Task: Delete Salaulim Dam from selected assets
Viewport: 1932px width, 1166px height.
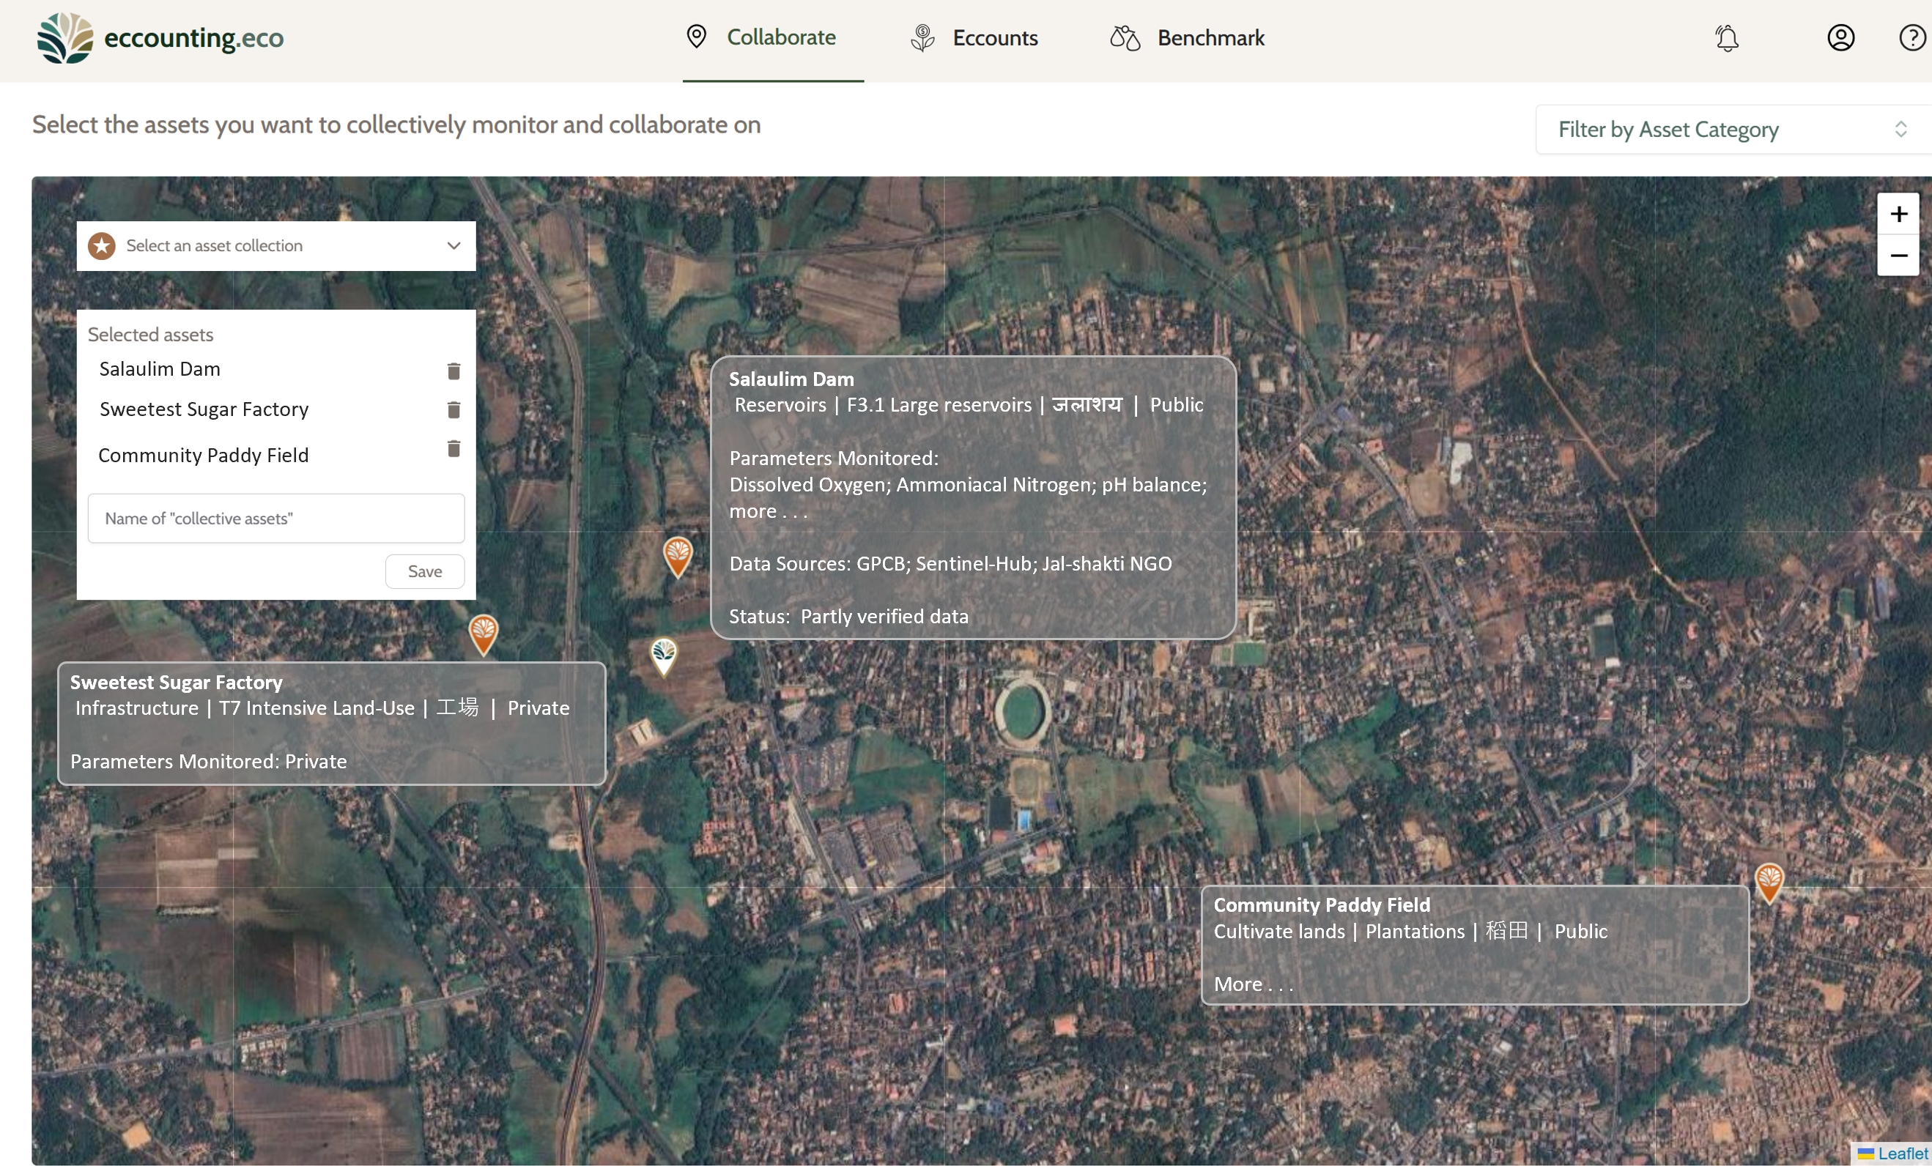Action: pos(454,371)
